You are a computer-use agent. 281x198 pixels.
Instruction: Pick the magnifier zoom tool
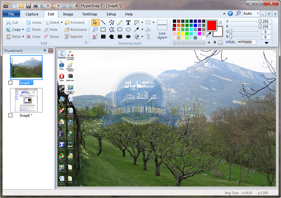(x=95, y=30)
